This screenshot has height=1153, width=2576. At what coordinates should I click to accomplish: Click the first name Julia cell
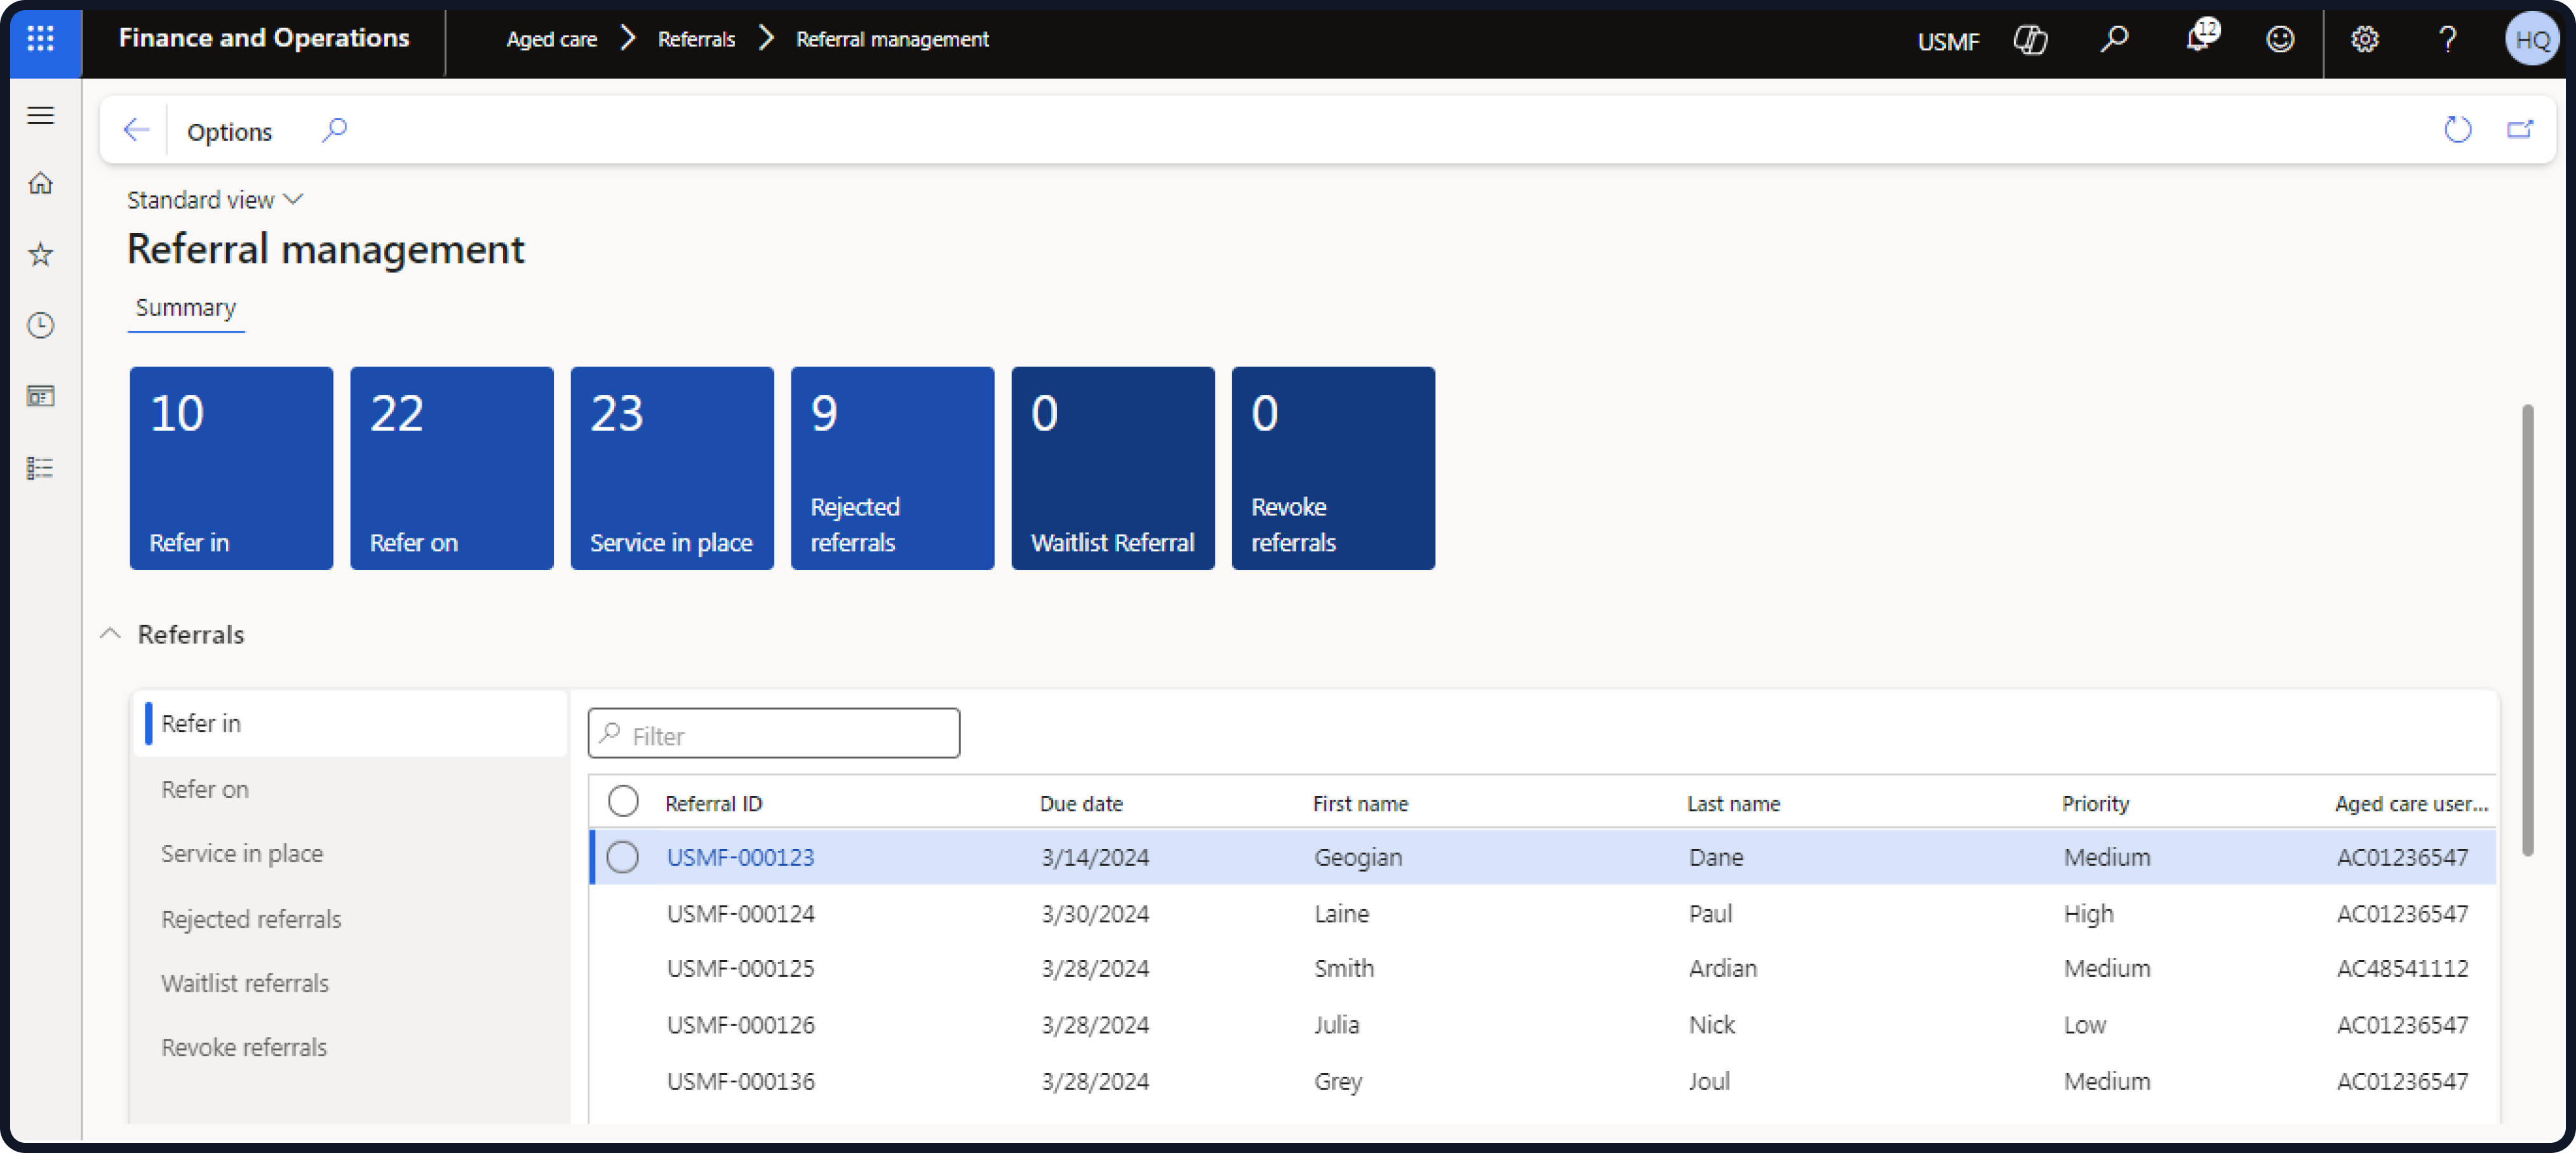(x=1336, y=1024)
